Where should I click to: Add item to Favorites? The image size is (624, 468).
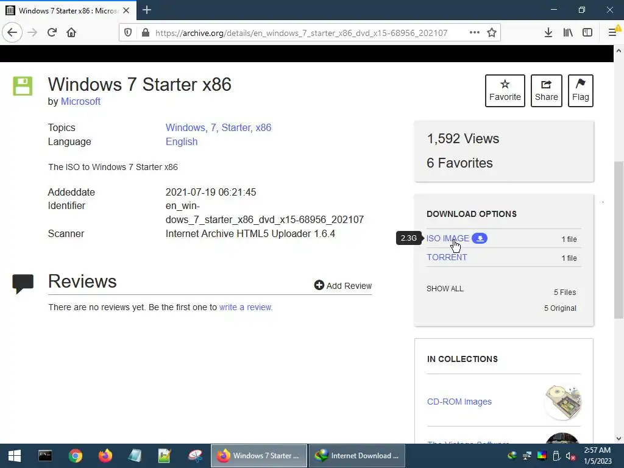pyautogui.click(x=505, y=91)
